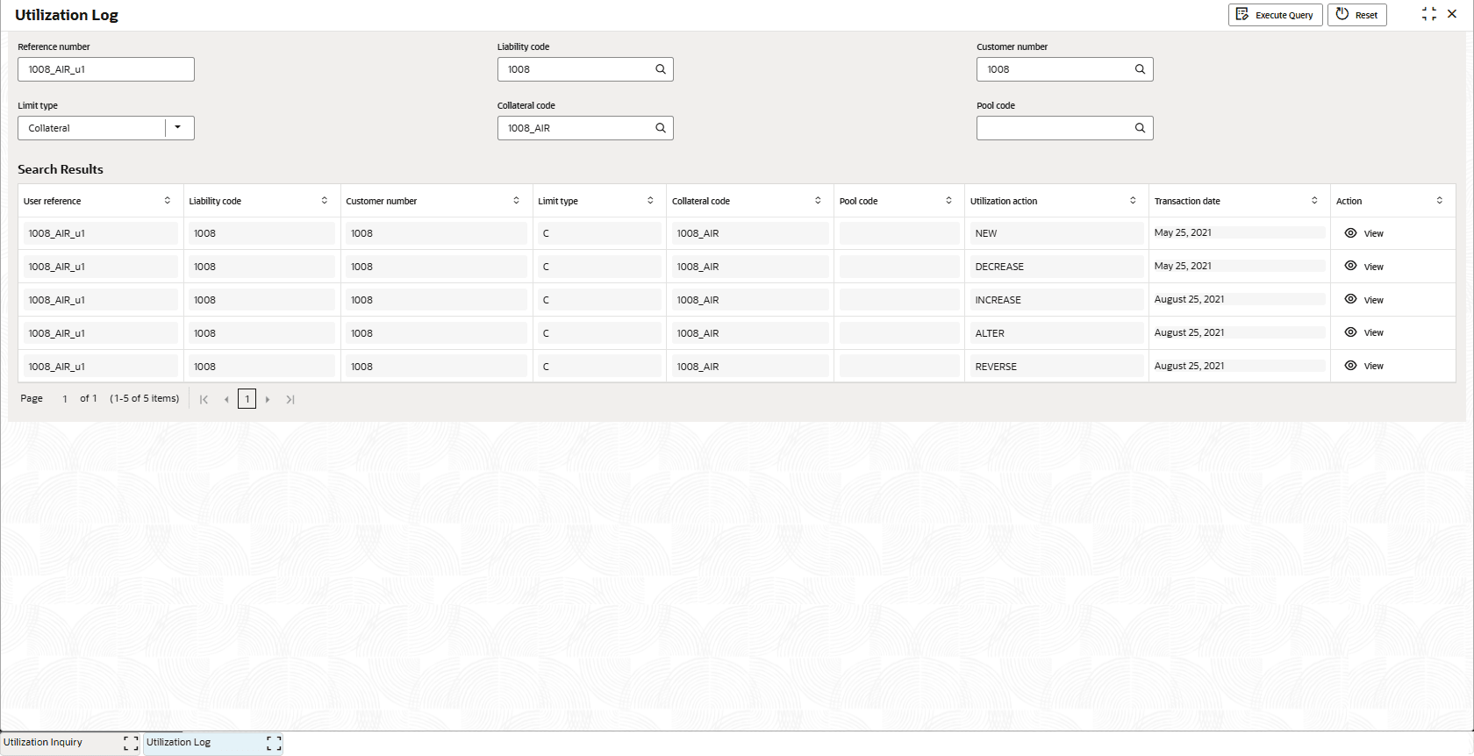
Task: Go to the last results page
Action: pos(290,400)
